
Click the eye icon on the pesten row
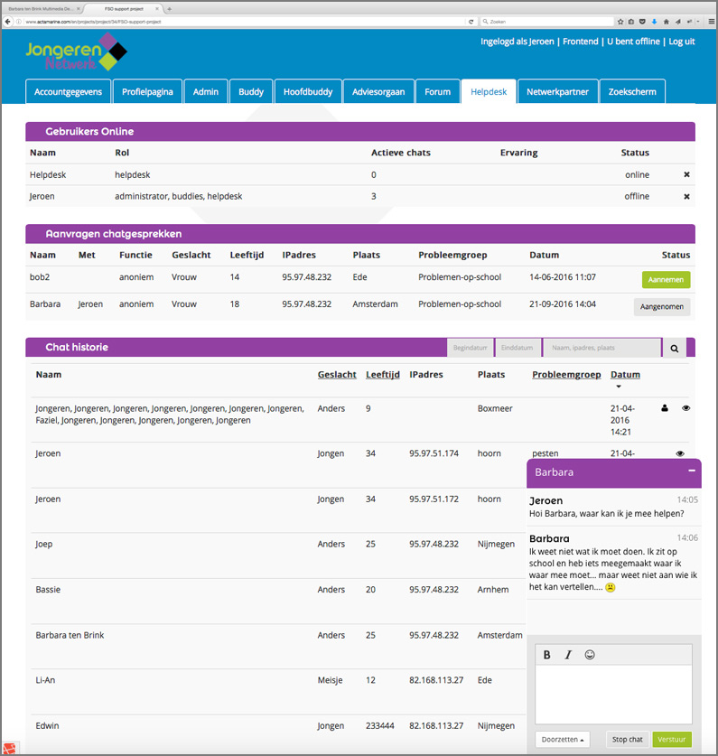click(x=680, y=453)
